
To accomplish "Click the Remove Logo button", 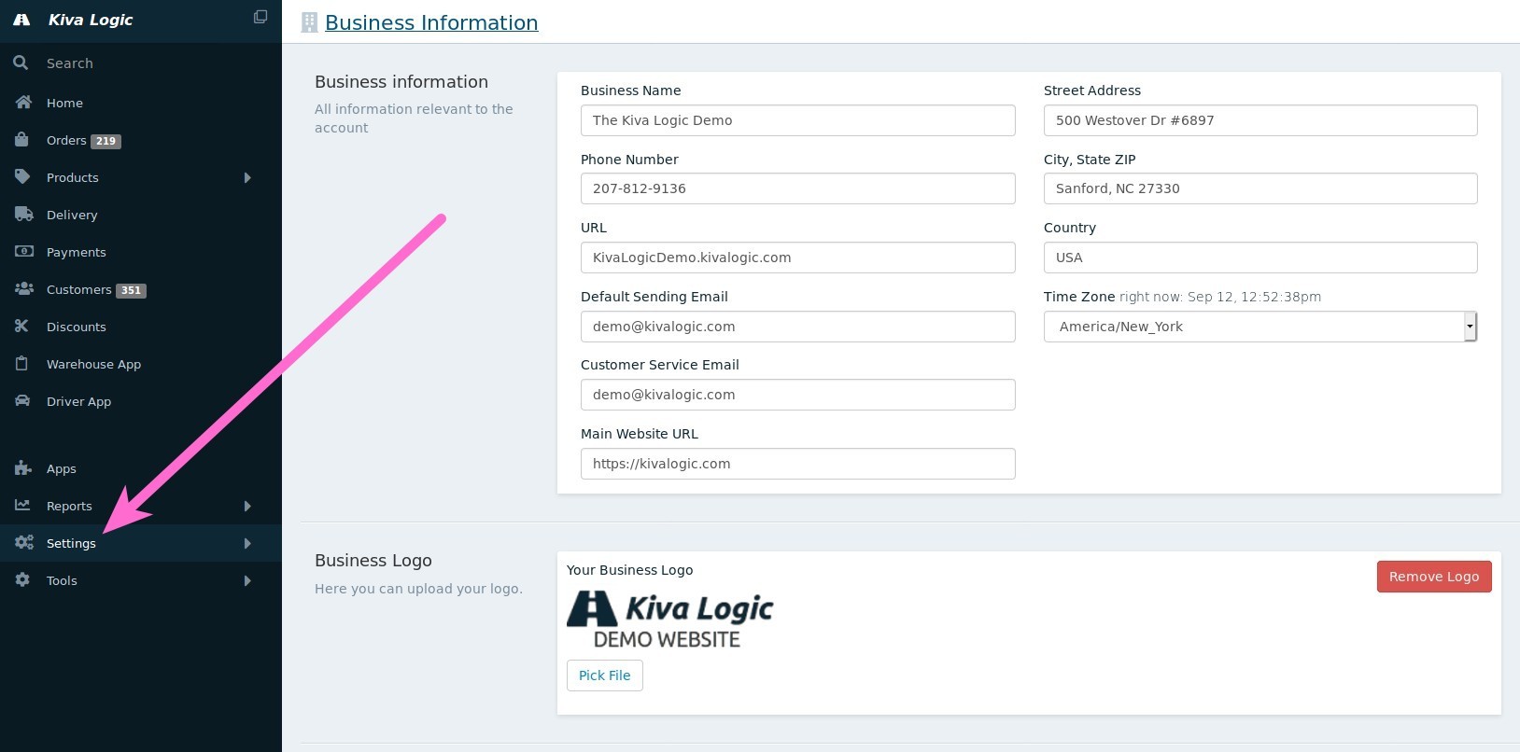I will coord(1434,577).
